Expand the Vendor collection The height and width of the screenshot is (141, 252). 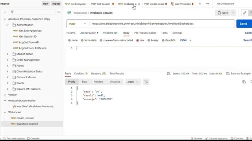pyautogui.click(x=5, y=95)
